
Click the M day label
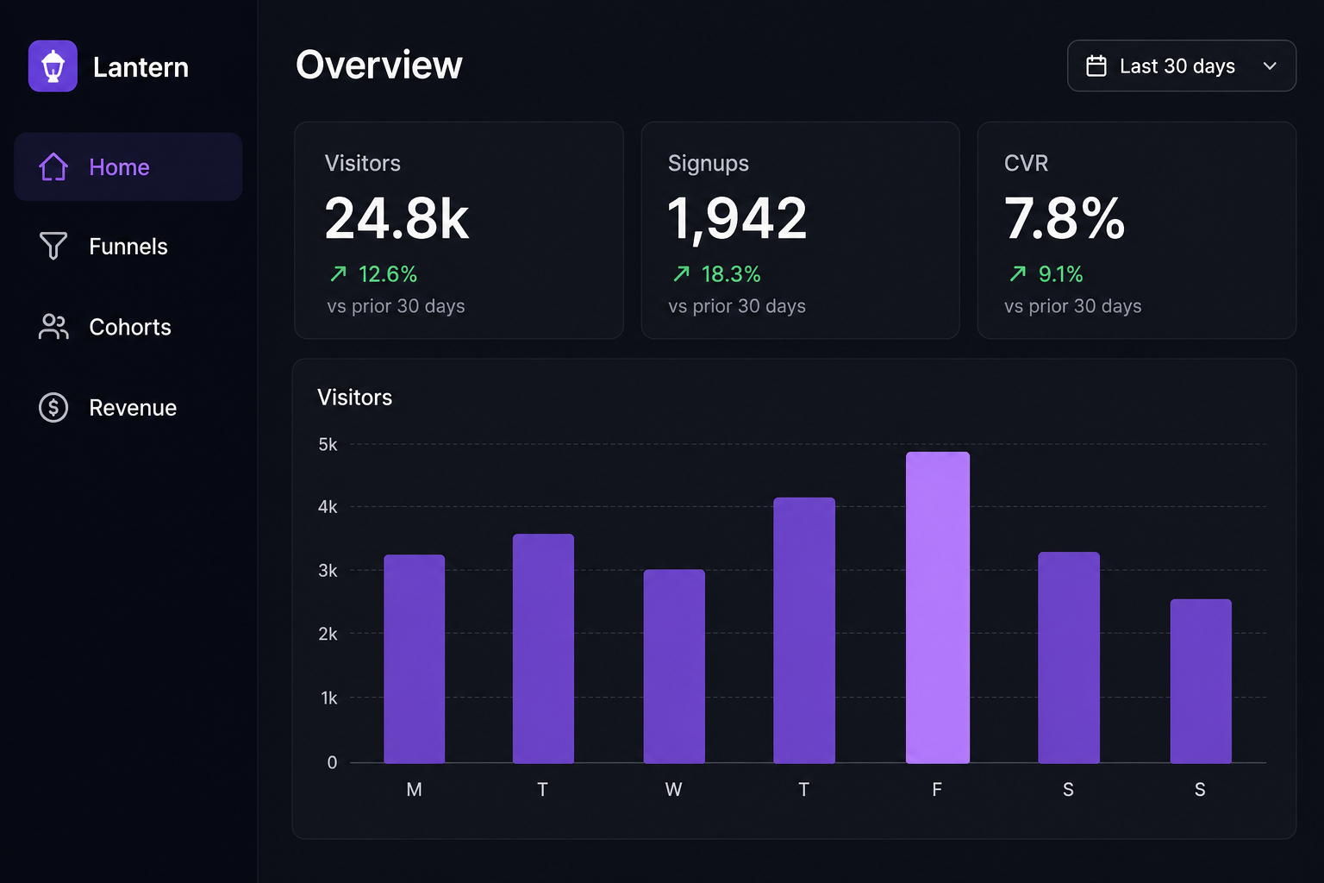point(415,789)
